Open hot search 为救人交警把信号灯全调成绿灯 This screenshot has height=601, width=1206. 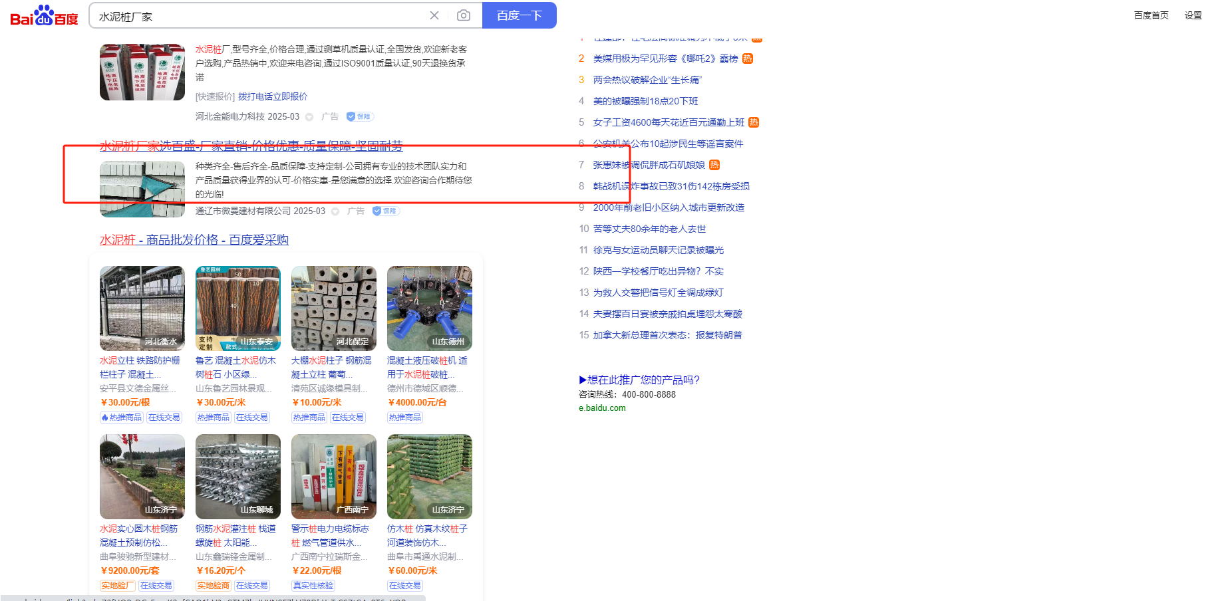pos(659,293)
